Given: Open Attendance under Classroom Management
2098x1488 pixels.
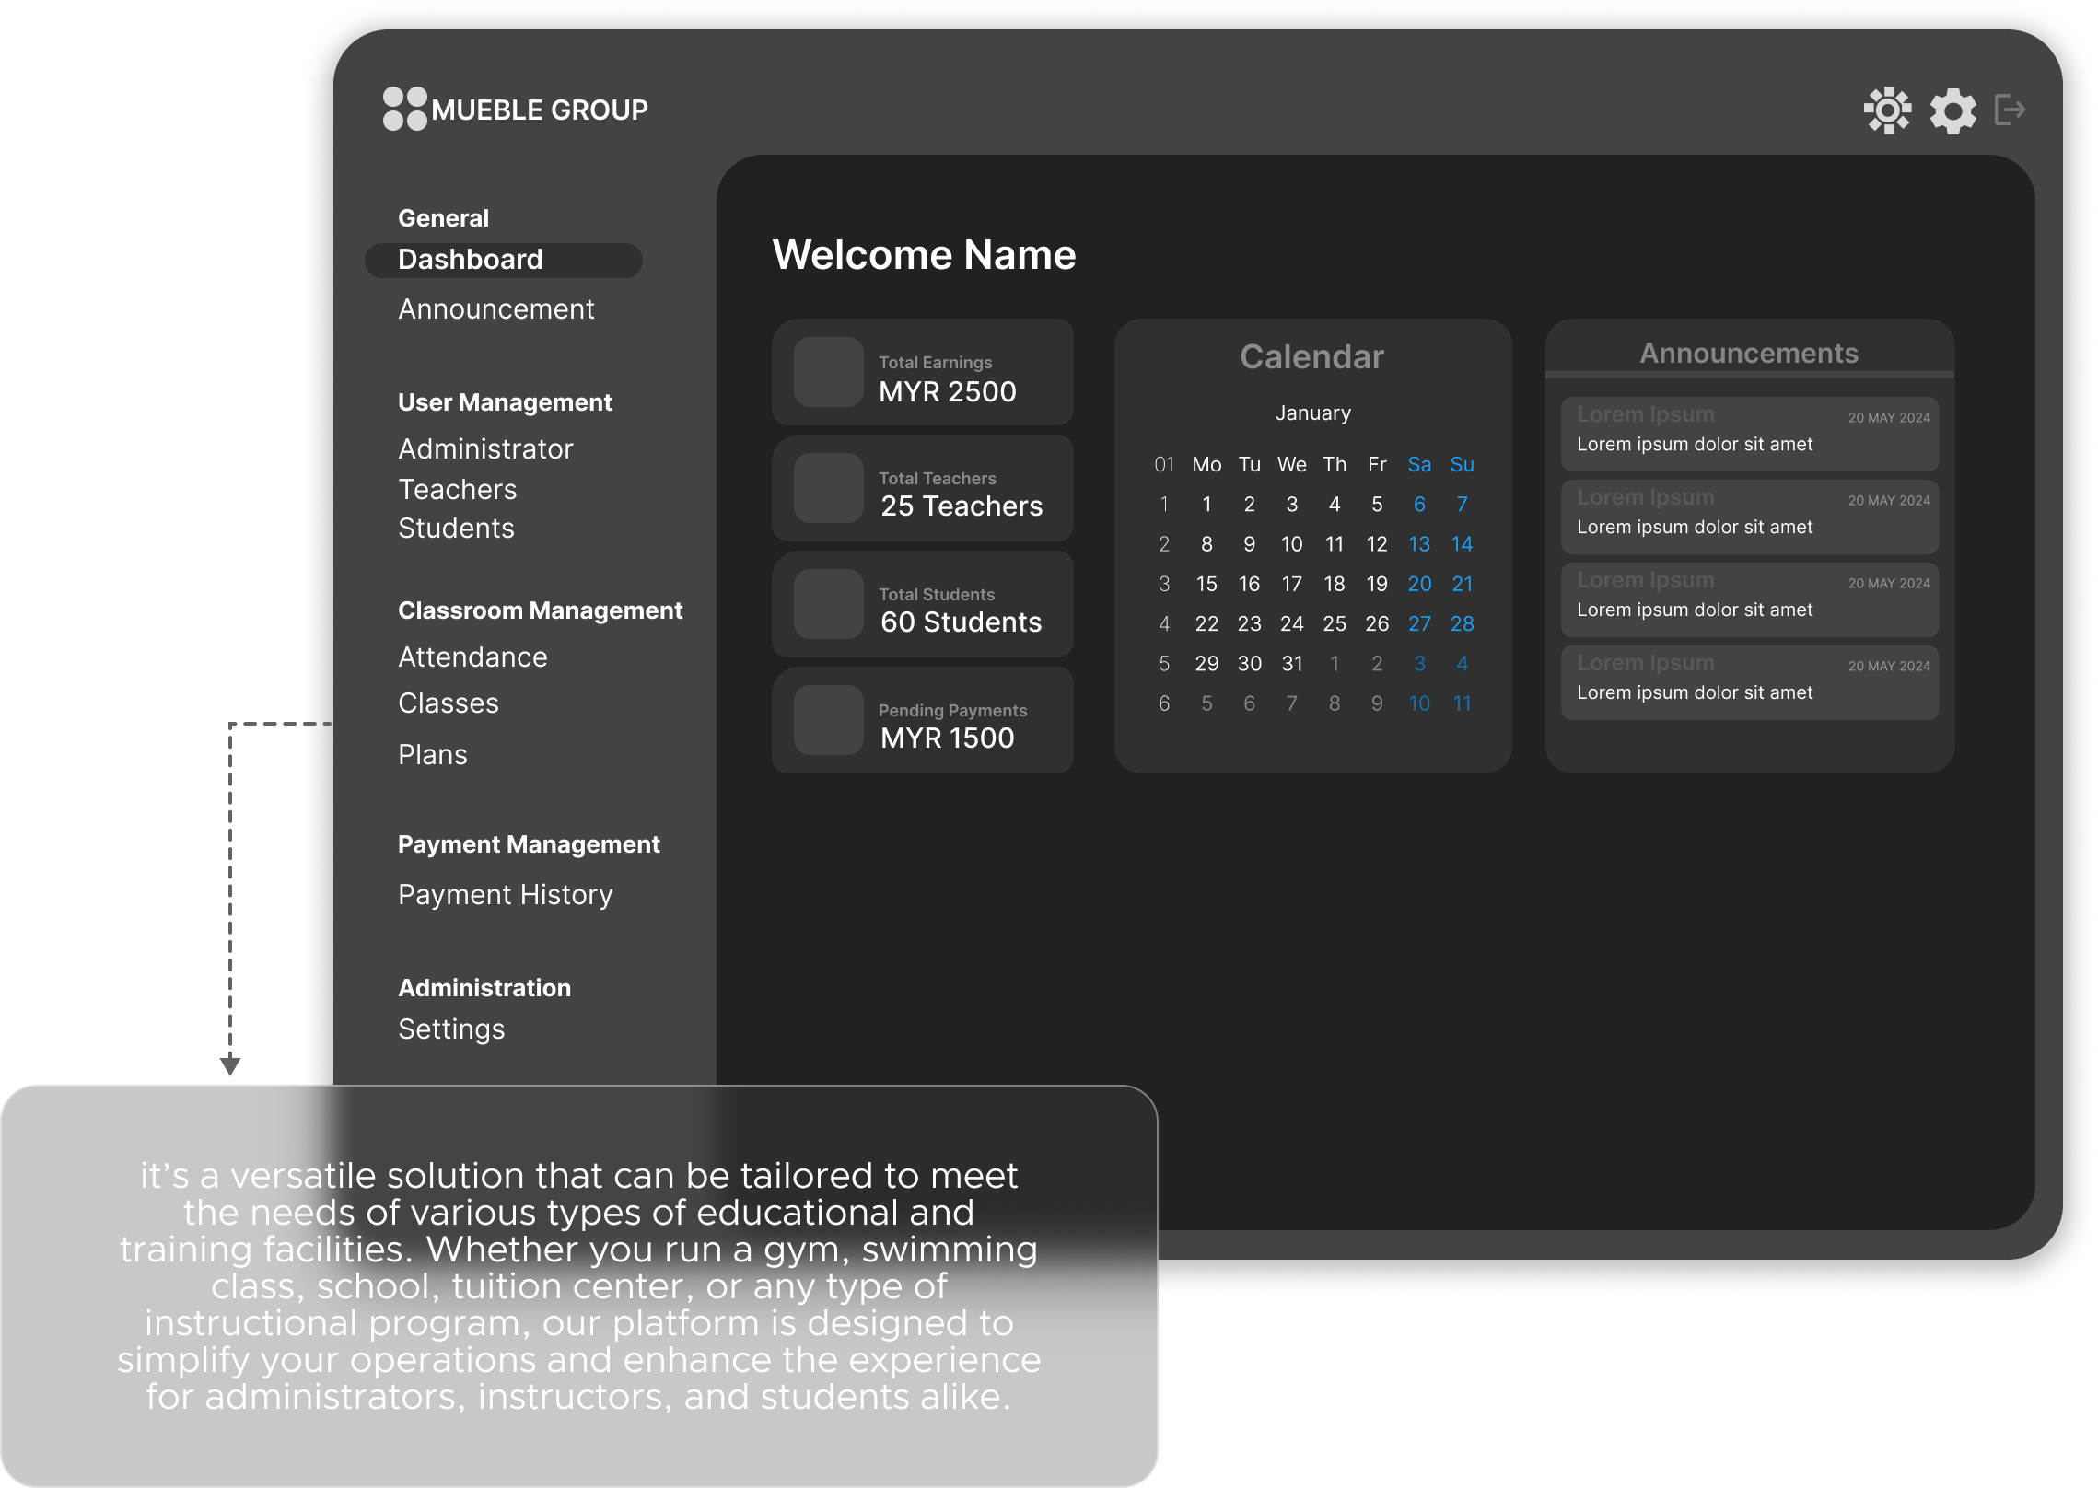Looking at the screenshot, I should [x=472, y=657].
